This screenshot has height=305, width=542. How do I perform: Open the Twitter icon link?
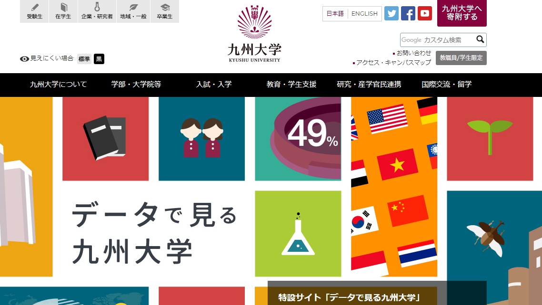point(391,13)
